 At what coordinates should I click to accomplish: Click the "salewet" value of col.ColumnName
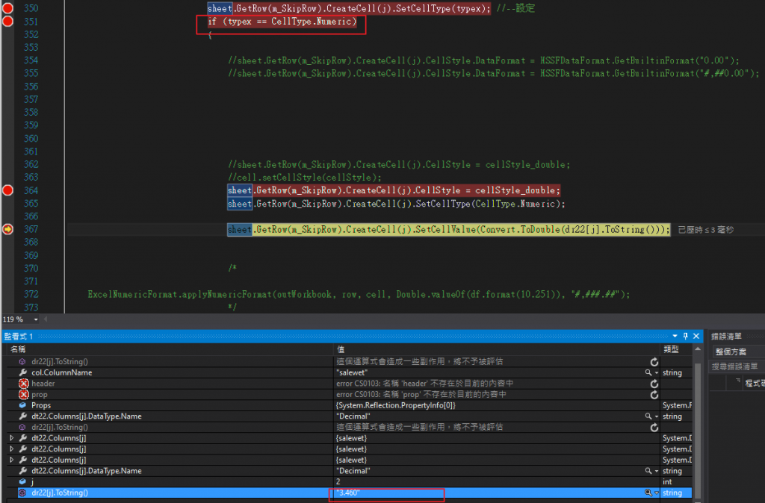351,373
